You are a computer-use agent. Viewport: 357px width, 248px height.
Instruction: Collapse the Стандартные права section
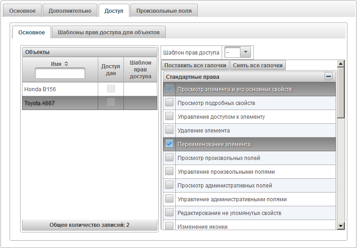click(x=328, y=77)
